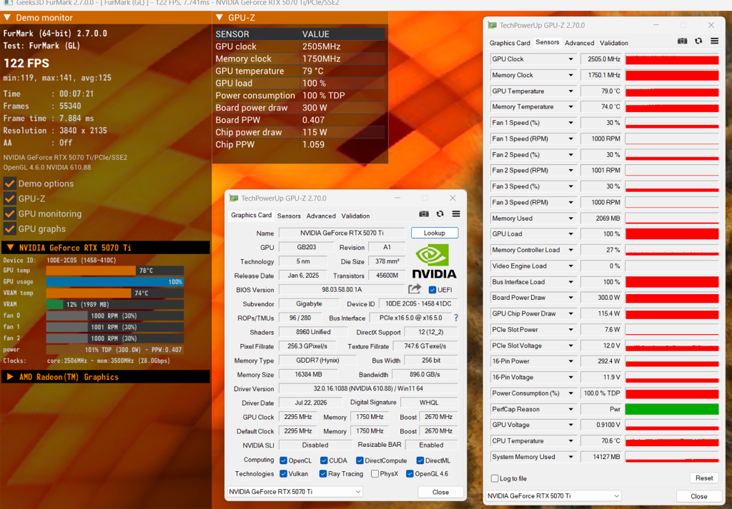This screenshot has width=732, height=509.
Task: Click the 16-Pin Power value 292.4 W
Action: (x=601, y=361)
